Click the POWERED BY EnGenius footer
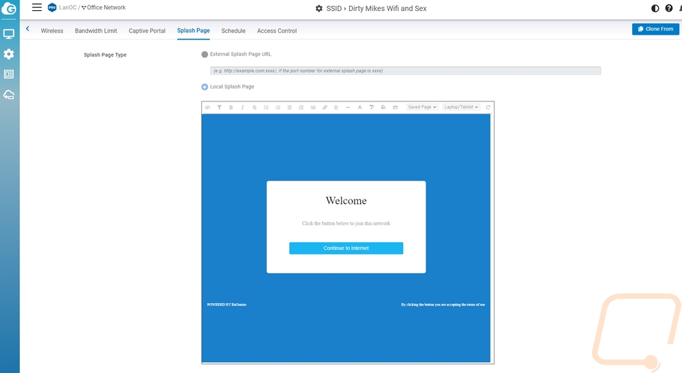 226,304
